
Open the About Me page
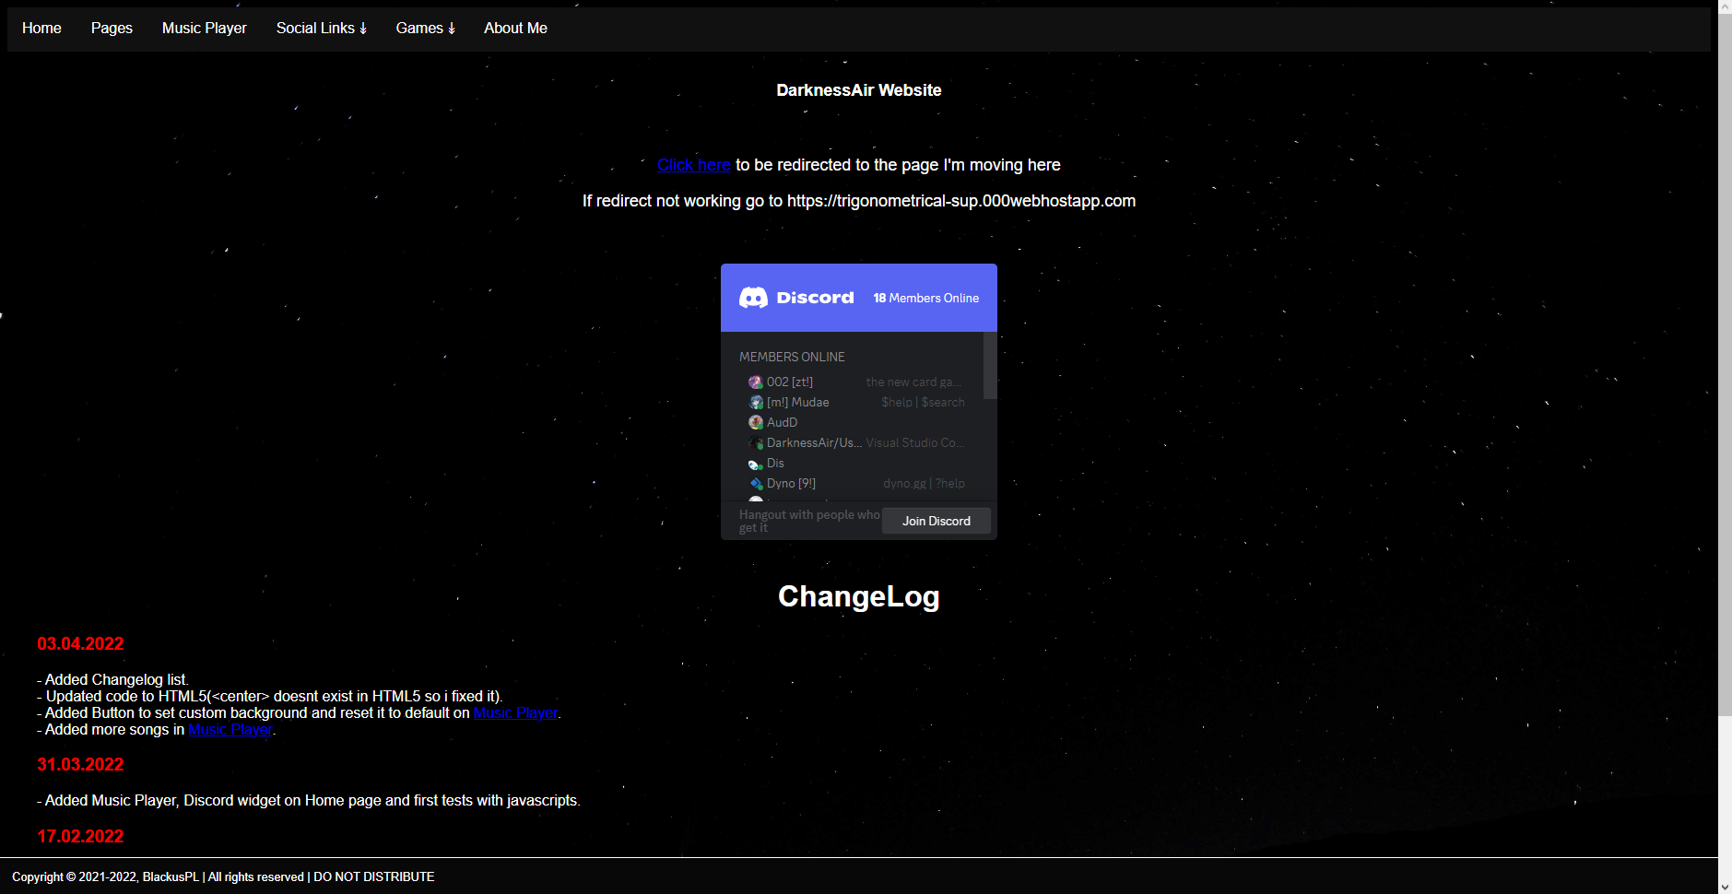tap(515, 29)
